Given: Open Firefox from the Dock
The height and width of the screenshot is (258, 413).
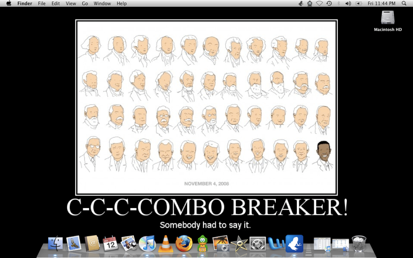Looking at the screenshot, I should coord(184,243).
